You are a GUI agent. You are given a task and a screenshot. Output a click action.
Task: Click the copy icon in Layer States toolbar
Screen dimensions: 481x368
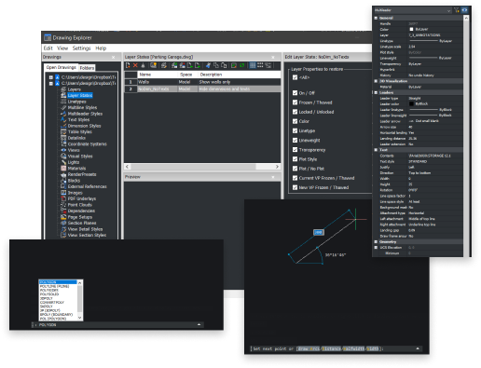click(x=216, y=65)
